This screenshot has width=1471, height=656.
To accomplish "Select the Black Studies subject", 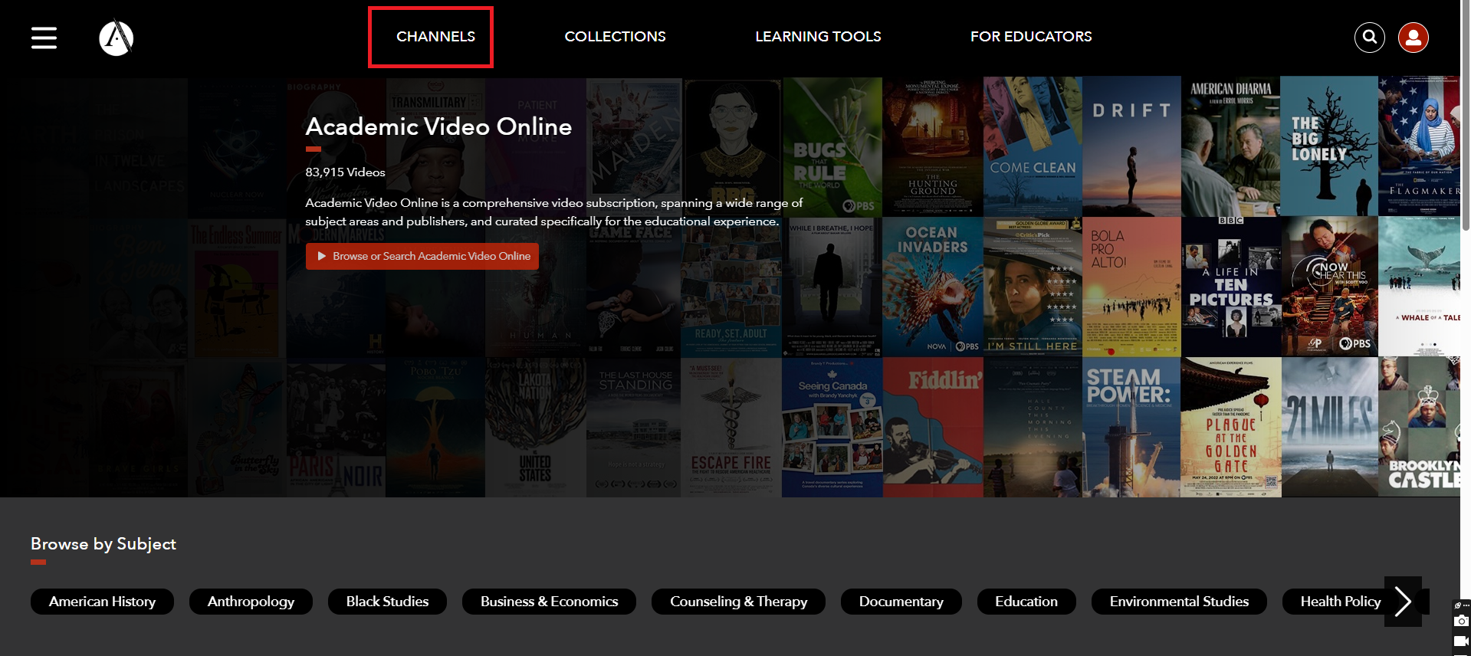I will point(387,602).
